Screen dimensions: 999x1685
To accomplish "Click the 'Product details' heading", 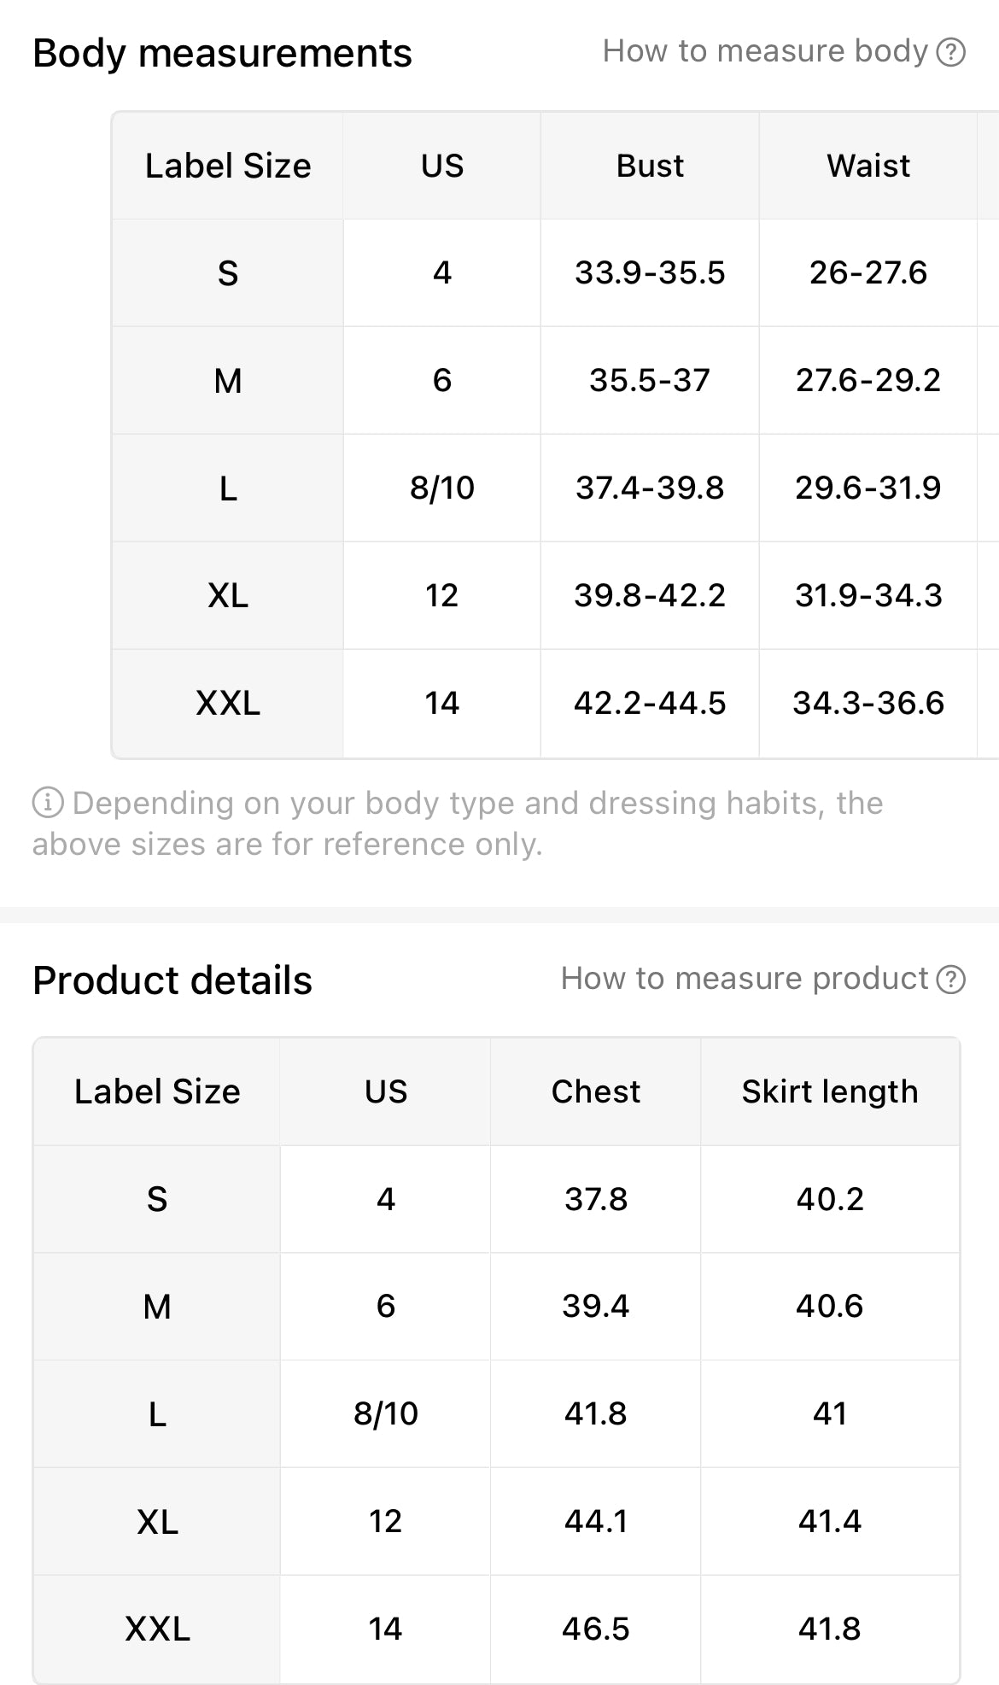I will click(172, 980).
